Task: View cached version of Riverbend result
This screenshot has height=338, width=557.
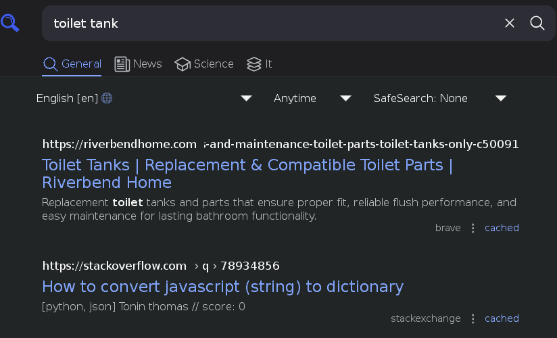Action: pyautogui.click(x=502, y=228)
